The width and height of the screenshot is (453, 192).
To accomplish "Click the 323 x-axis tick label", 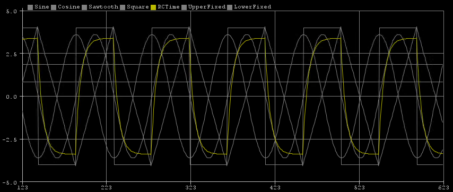I will click(x=190, y=187).
